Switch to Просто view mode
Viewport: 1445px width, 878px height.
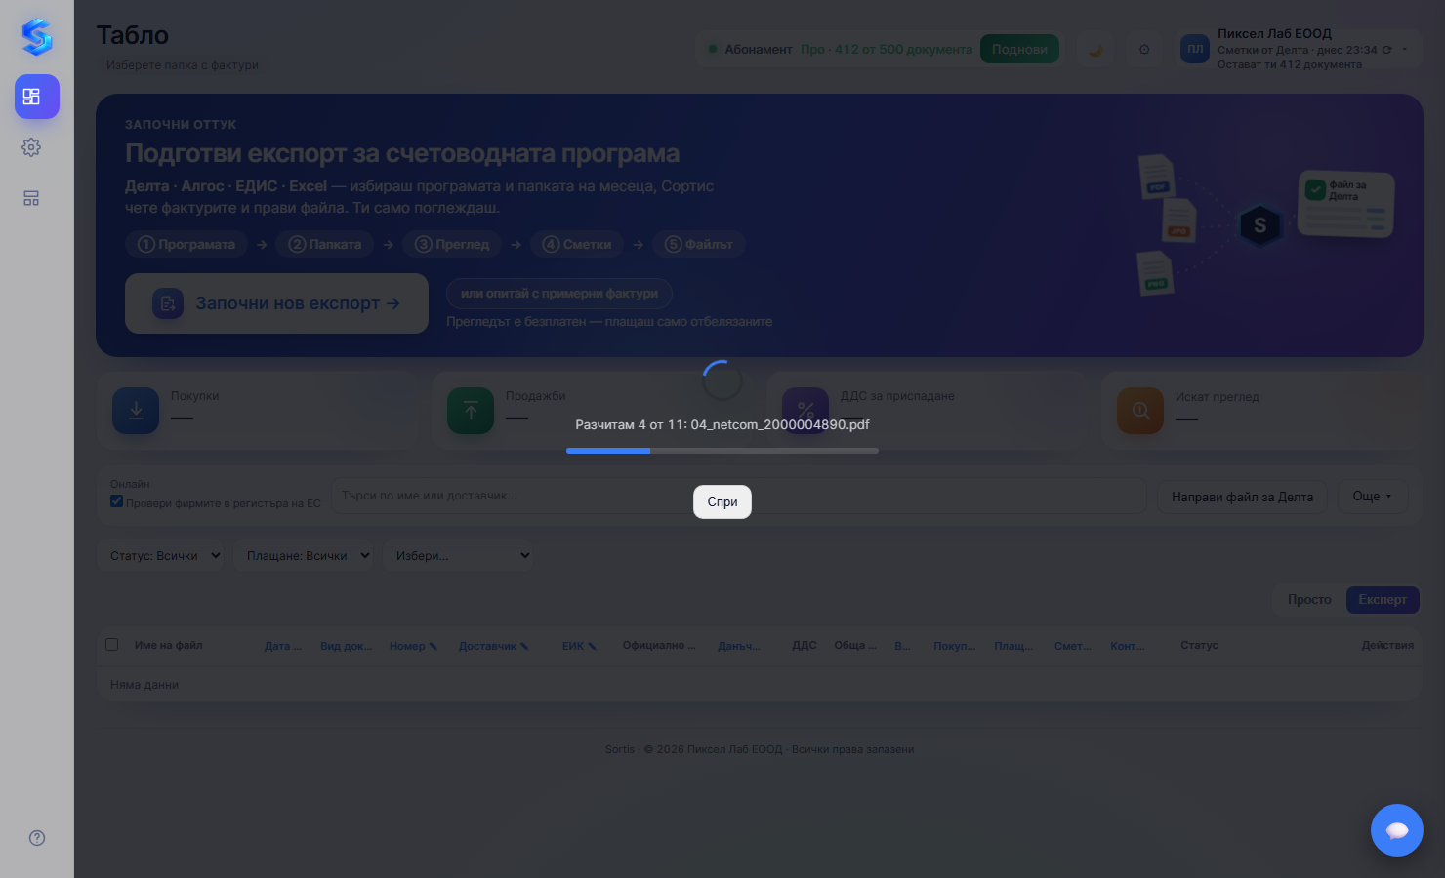tap(1309, 599)
